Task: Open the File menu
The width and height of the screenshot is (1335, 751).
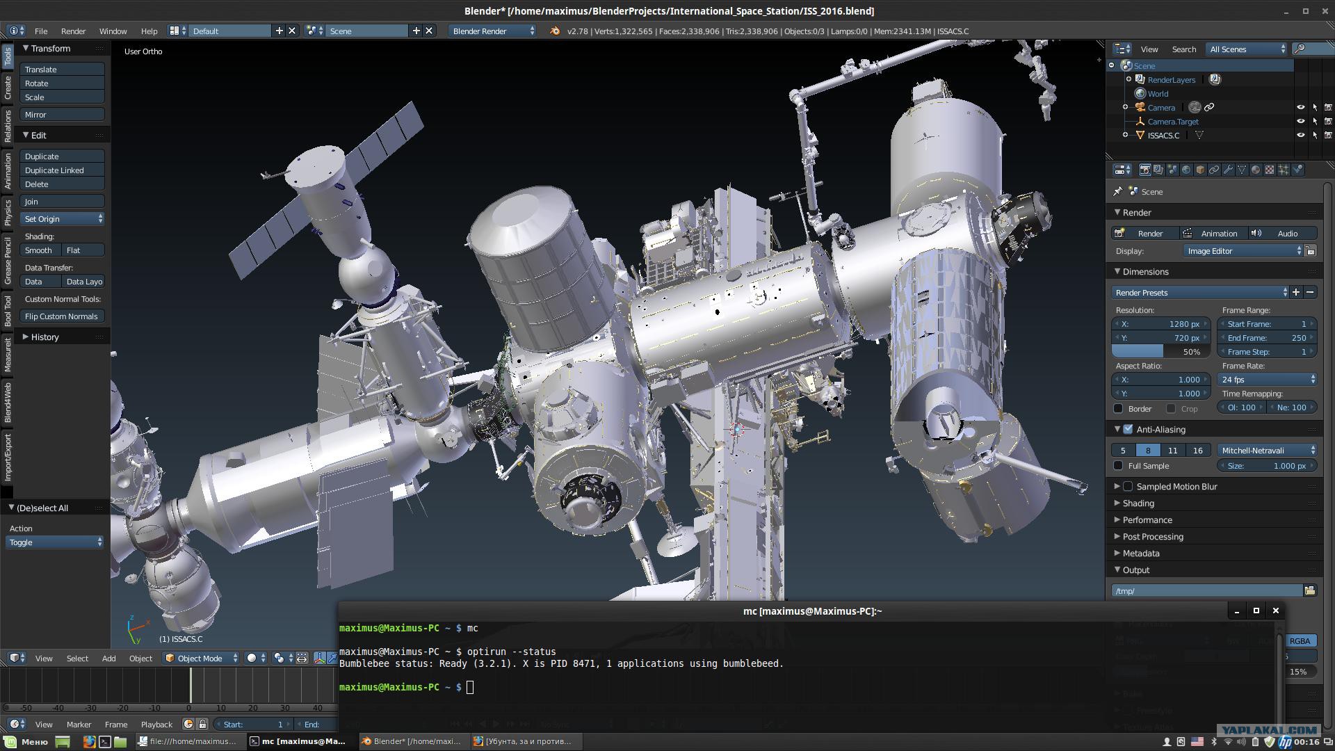Action: pos(41,31)
